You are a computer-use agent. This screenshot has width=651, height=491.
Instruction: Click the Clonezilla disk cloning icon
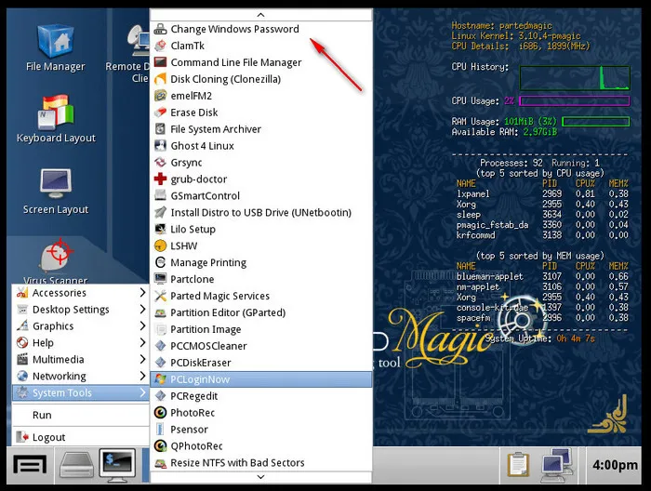[x=160, y=79]
